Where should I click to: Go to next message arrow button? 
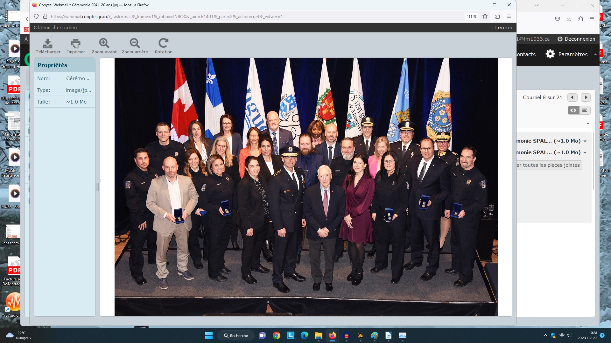(586, 98)
